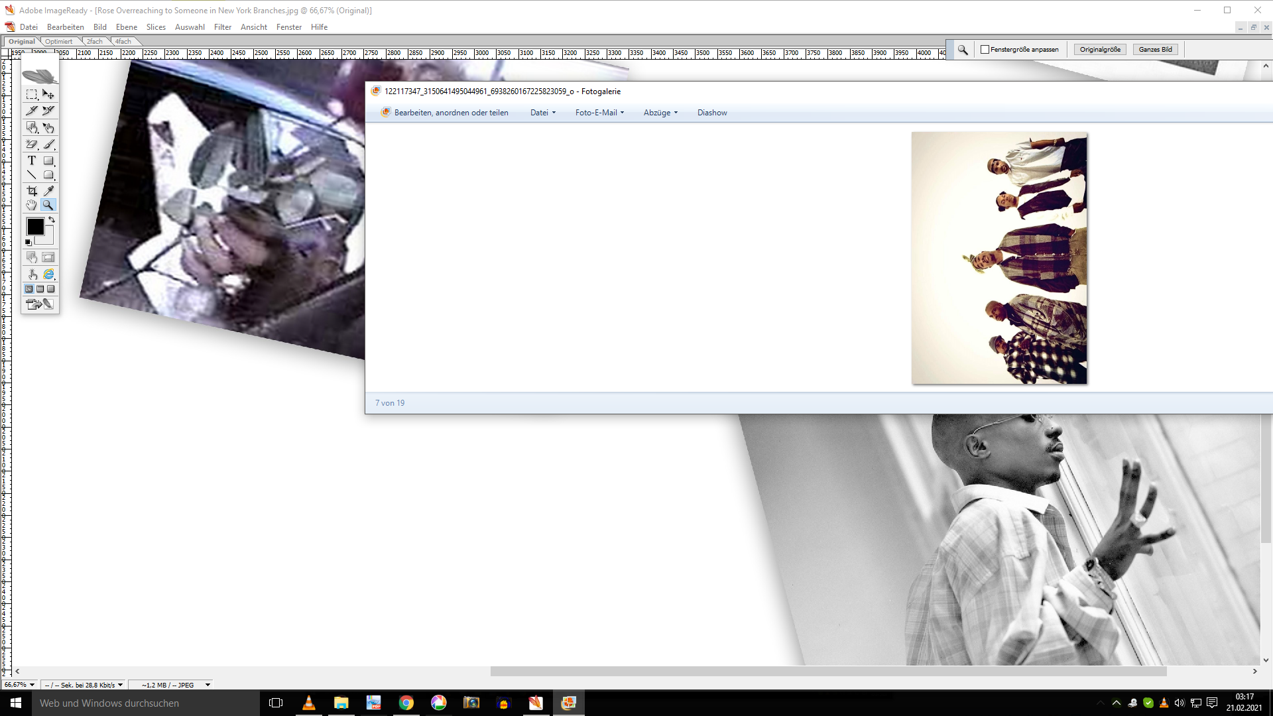Click the horizontal scrollbar thumb

(828, 672)
